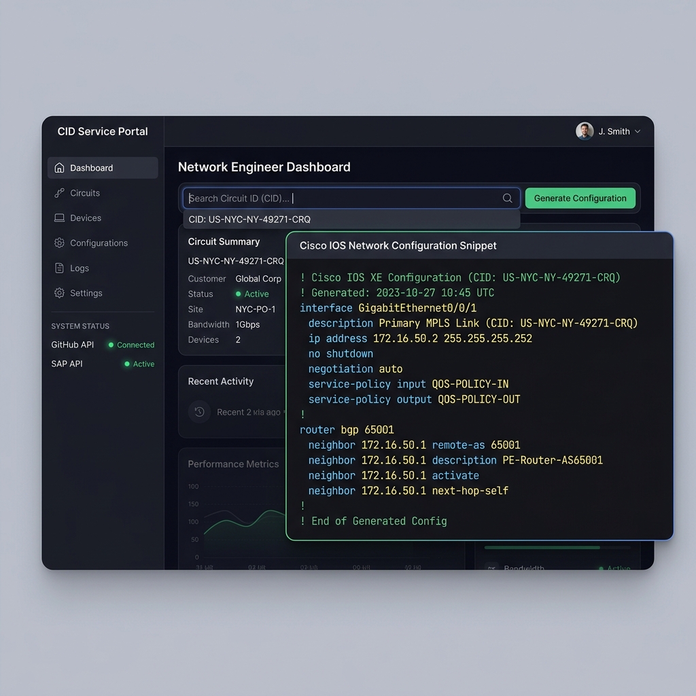Image resolution: width=696 pixels, height=696 pixels.
Task: Click the Global Corp customer value
Action: 258,279
